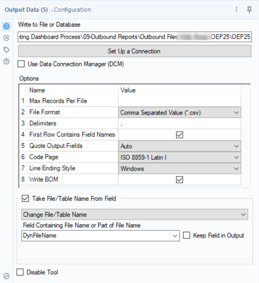This screenshot has width=259, height=283.
Task: Uncheck Take File/Table Name From Field
Action: pos(26,199)
